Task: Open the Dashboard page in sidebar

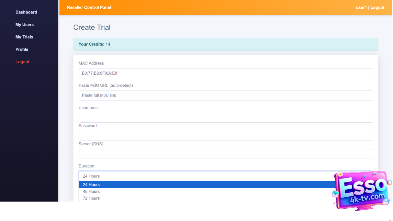Action: point(26,12)
